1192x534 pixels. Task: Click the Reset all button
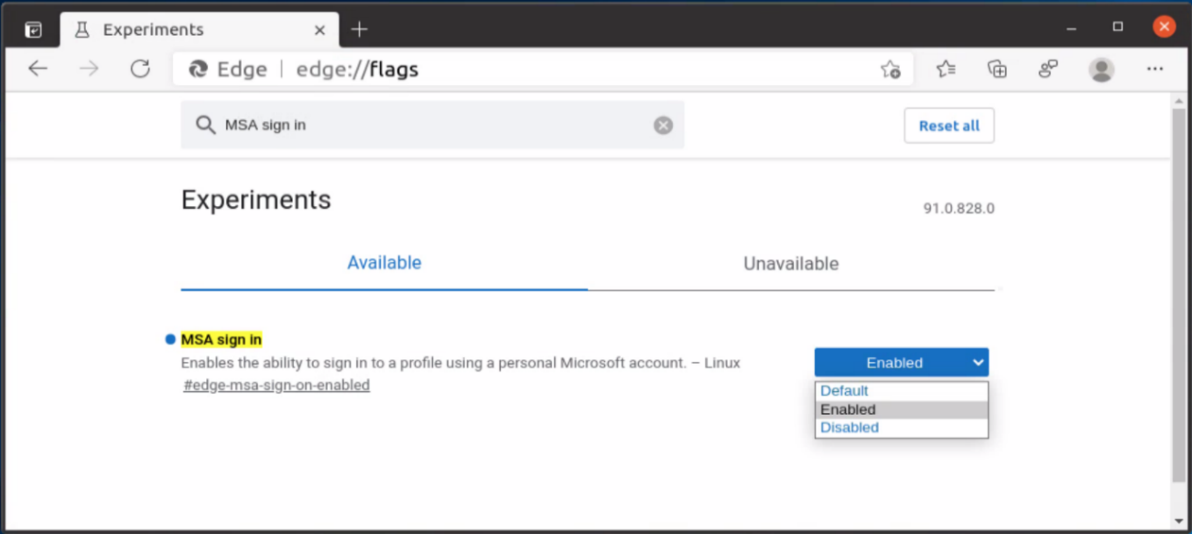[x=949, y=125]
